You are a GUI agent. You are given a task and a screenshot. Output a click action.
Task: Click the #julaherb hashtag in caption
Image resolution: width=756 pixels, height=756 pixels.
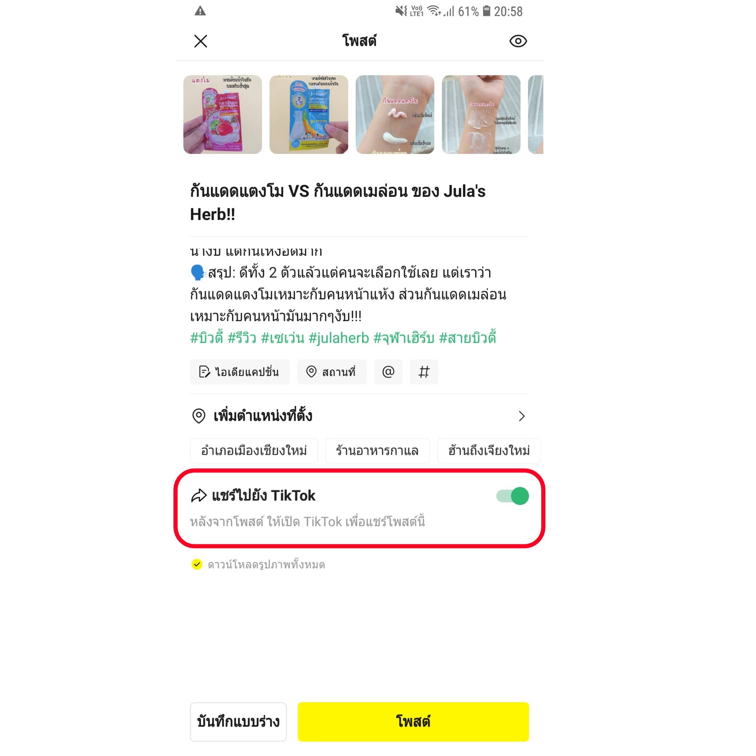338,338
